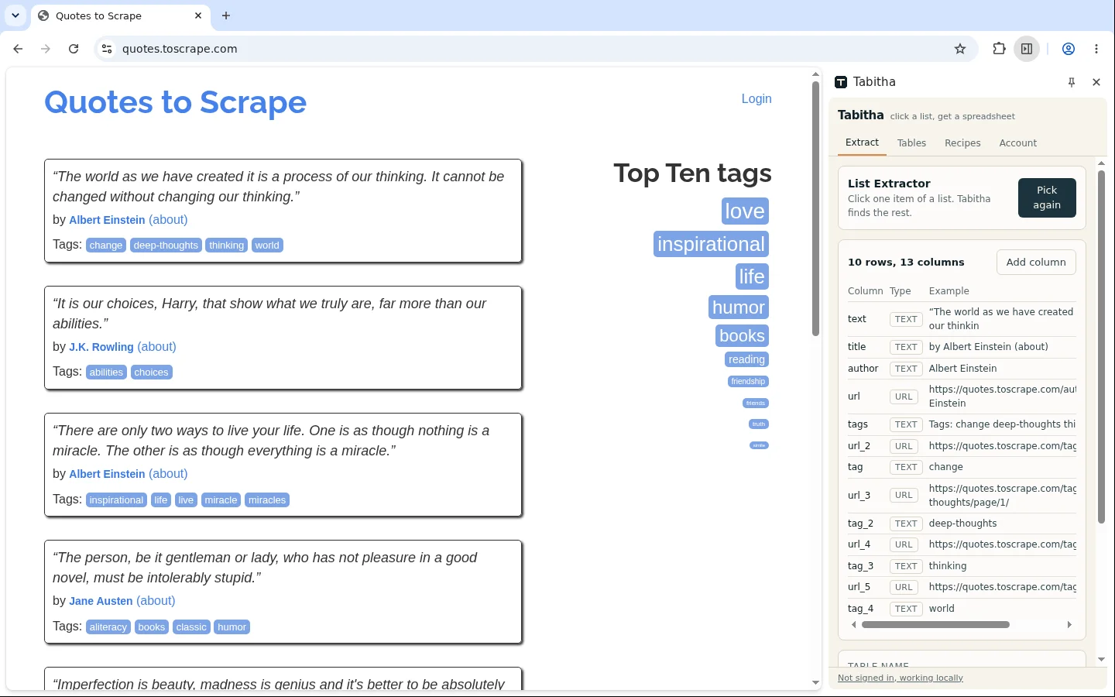Open the reading tag

pyautogui.click(x=746, y=359)
